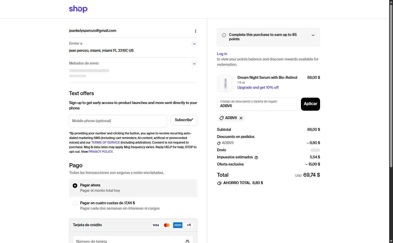Click the Subscribe* button
Screen dimensions: 393x243
[x=184, y=120]
